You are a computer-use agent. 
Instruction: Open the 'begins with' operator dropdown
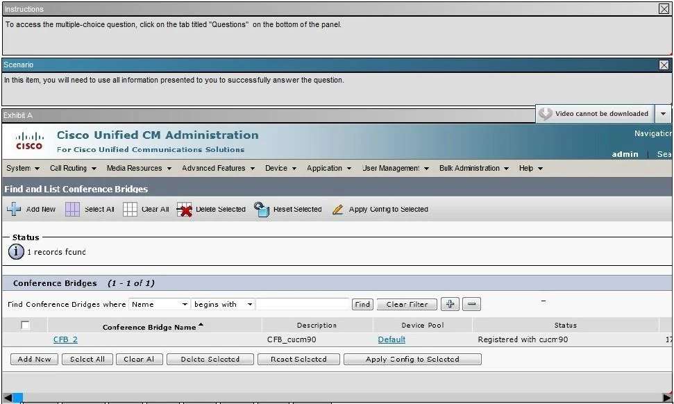223,304
